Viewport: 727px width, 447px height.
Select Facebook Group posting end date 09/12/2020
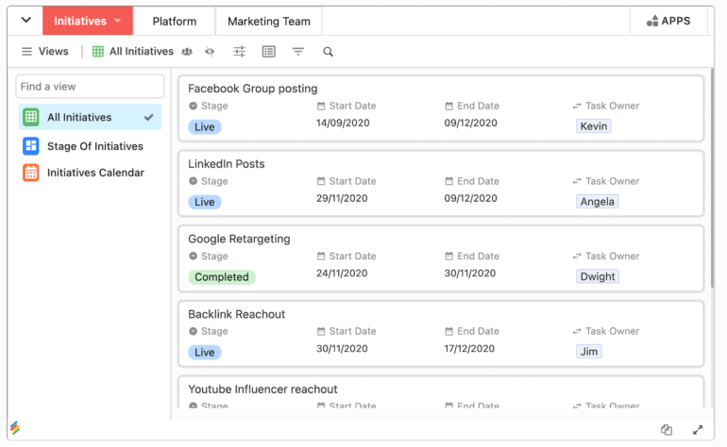[470, 123]
